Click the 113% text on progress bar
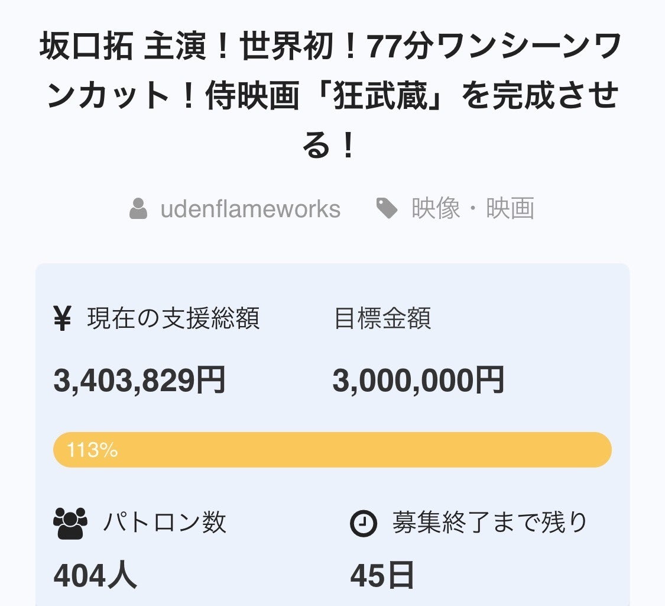Image resolution: width=665 pixels, height=606 pixels. pyautogui.click(x=92, y=450)
